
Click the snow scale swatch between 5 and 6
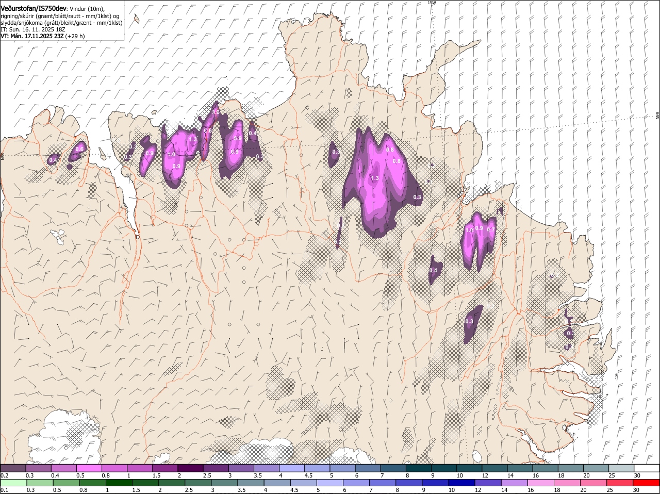343,468
